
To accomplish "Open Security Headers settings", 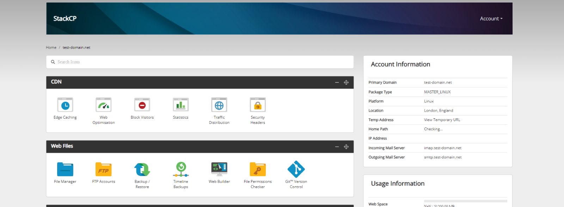I will [x=258, y=105].
